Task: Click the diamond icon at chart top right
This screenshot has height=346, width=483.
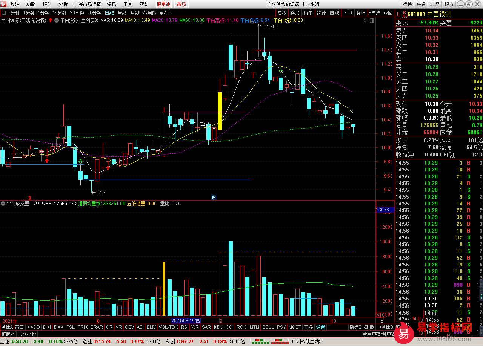Action: [x=365, y=21]
